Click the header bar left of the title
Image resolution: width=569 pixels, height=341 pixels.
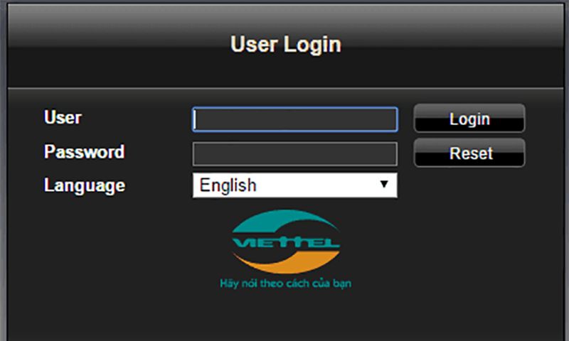click(x=107, y=45)
